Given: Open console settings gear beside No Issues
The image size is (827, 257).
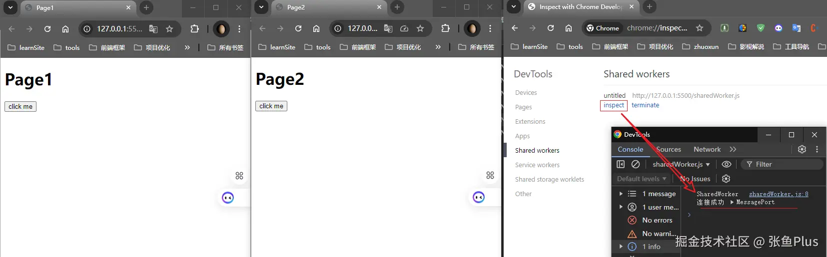Looking at the screenshot, I should 726,179.
